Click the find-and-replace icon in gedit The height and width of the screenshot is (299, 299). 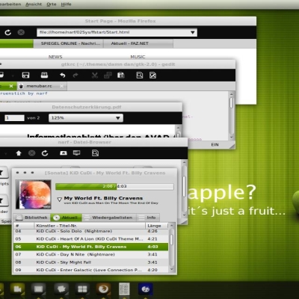[x=152, y=75]
